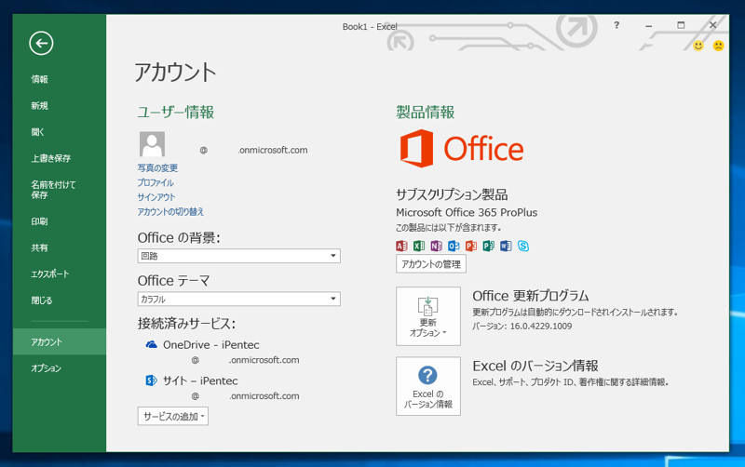Click the この製品には以下が含まれます text

pyautogui.click(x=449, y=228)
